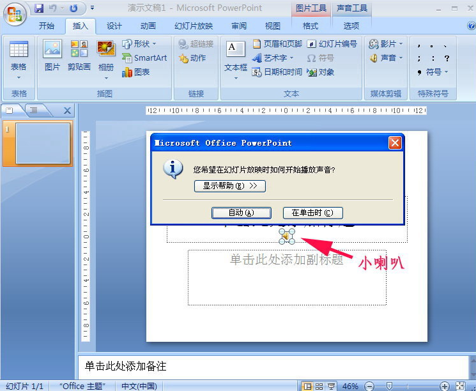476x391 pixels.
Task: Click 显示帮助(E) >> button in dialog
Action: coord(230,186)
